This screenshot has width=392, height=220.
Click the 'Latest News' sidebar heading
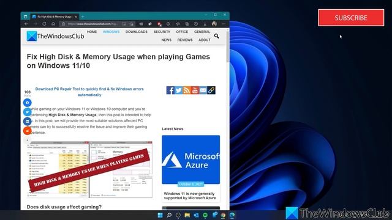click(173, 129)
